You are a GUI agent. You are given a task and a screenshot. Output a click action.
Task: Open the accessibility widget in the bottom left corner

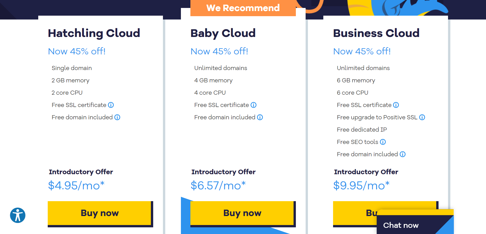17,215
